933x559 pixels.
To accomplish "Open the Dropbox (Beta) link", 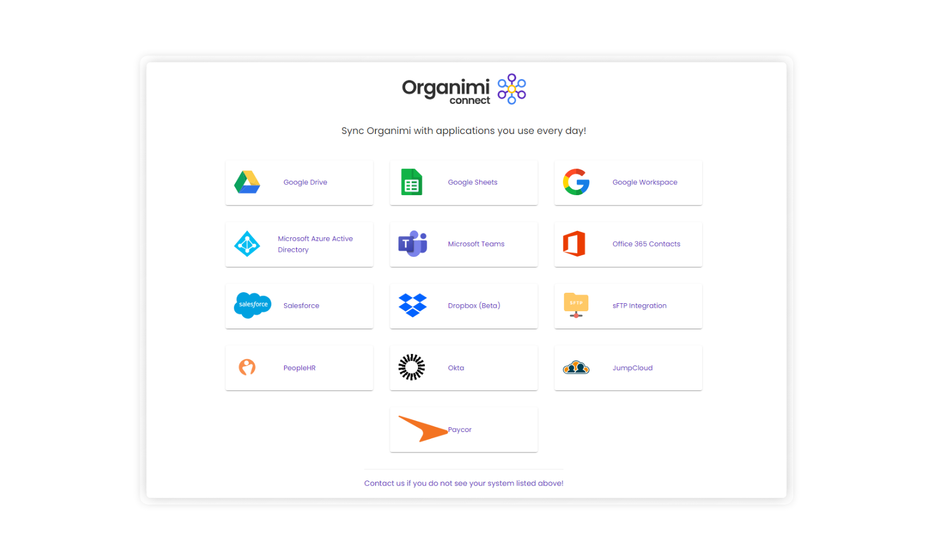I will click(x=474, y=306).
